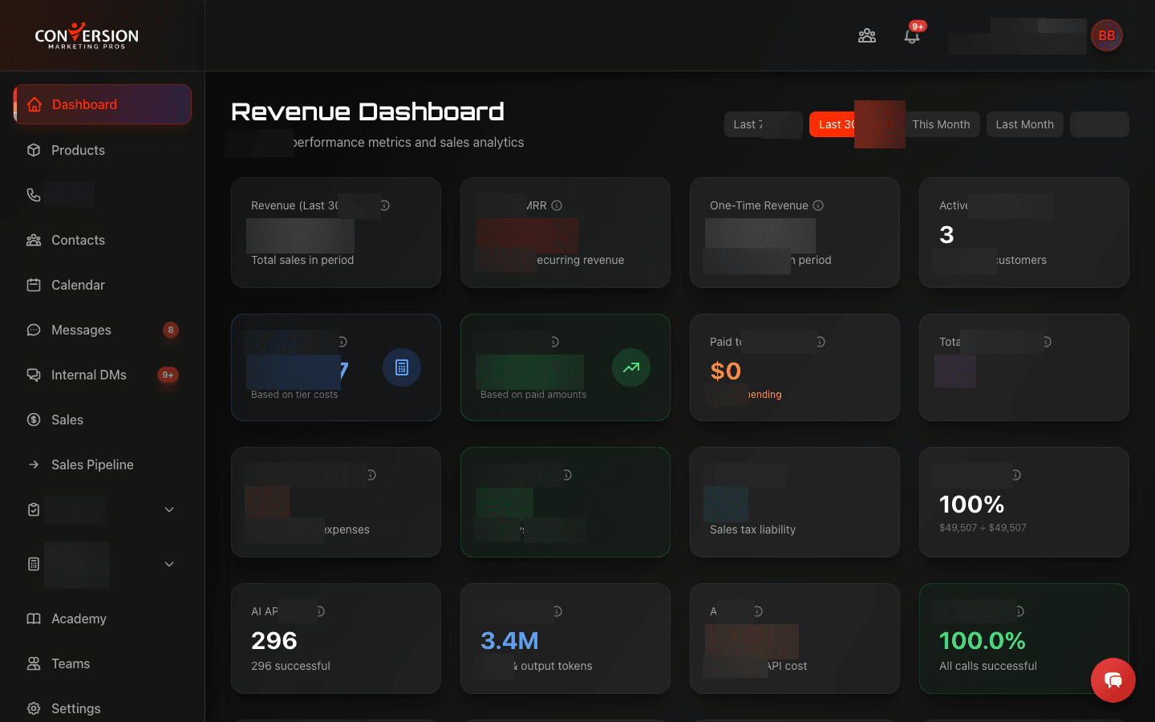Open the live chat support widget
Screen dimensions: 1155x722
tap(1113, 680)
